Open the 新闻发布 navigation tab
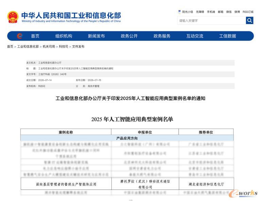Image resolution: width=261 pixels, height=201 pixels. pyautogui.click(x=97, y=36)
